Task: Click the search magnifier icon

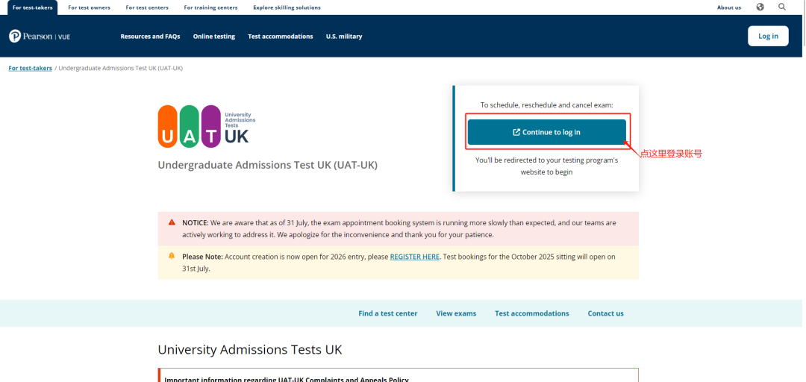Action: [782, 7]
